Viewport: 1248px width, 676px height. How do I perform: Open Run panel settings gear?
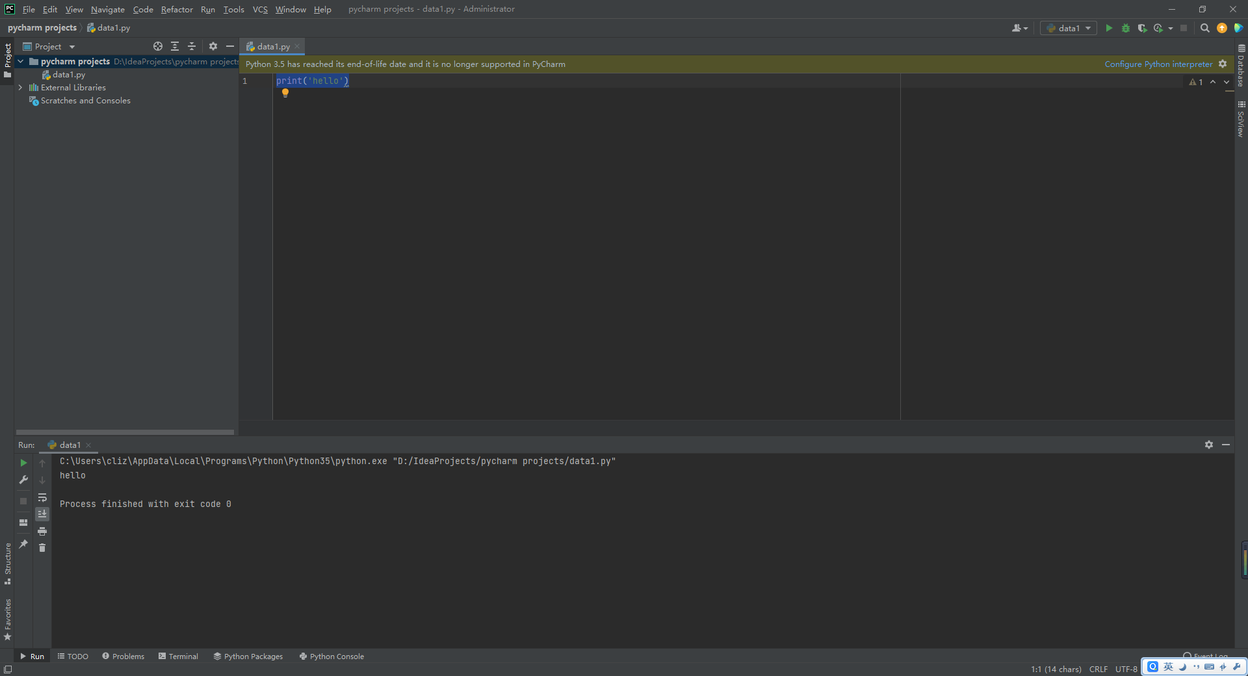[1209, 445]
